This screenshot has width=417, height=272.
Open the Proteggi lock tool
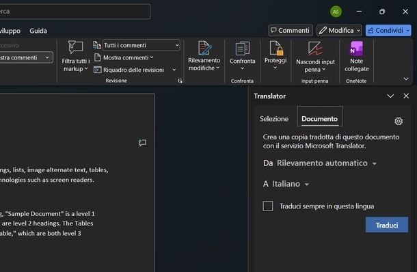pyautogui.click(x=275, y=55)
